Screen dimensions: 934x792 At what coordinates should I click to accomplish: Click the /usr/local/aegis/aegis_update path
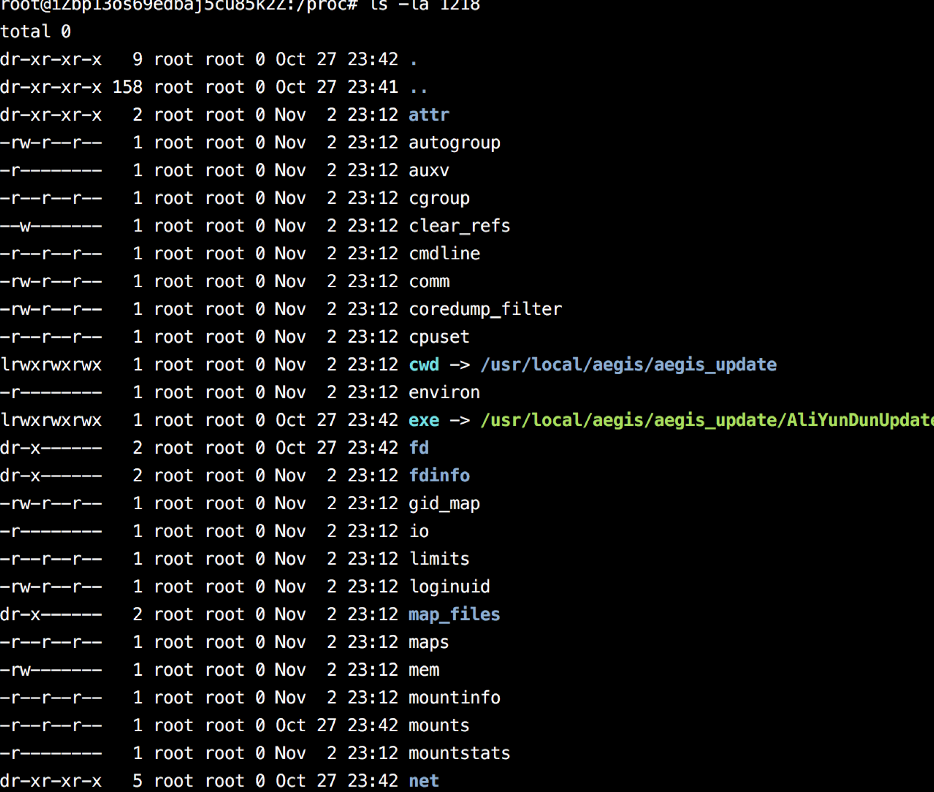pyautogui.click(x=628, y=365)
